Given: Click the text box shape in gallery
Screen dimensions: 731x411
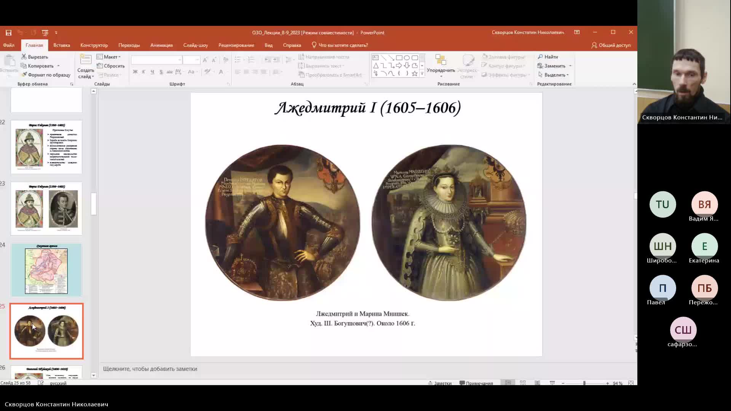Looking at the screenshot, I should (x=375, y=58).
